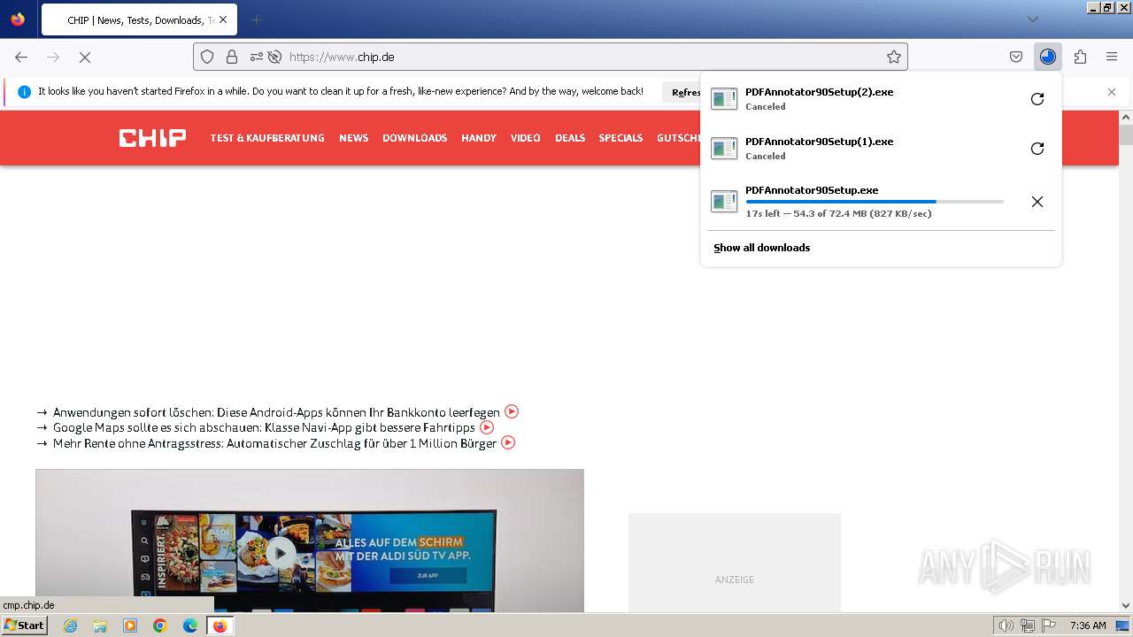The width and height of the screenshot is (1133, 637).
Task: Open the News menu item
Action: click(353, 138)
